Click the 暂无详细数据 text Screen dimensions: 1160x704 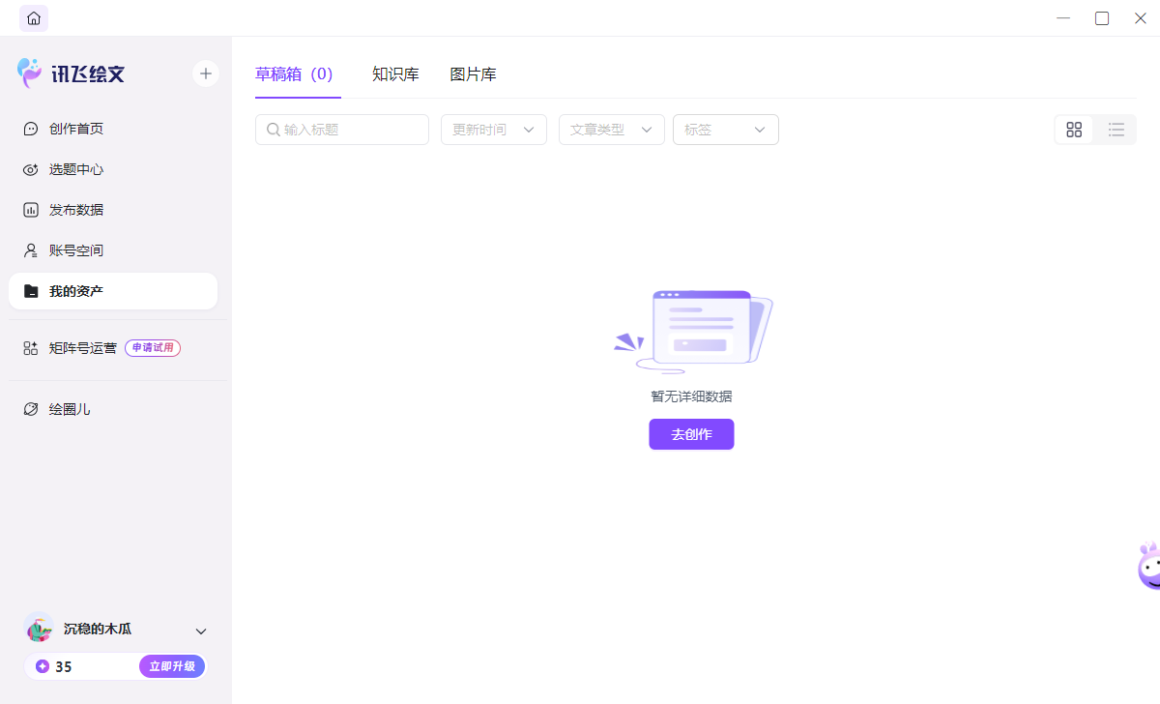691,396
